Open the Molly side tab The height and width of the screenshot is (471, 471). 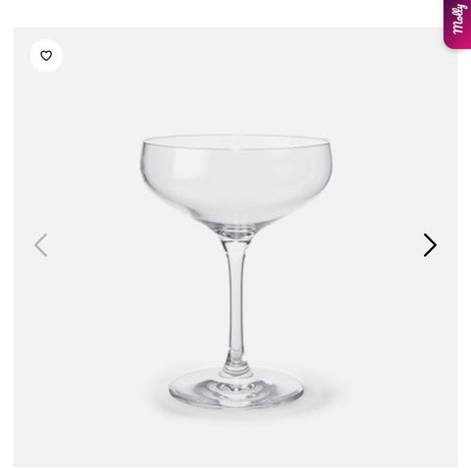click(x=457, y=24)
